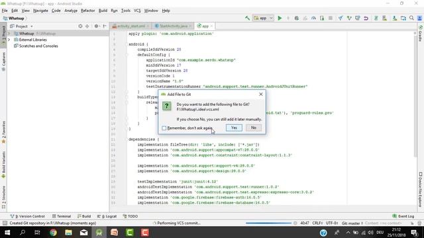Click Sync Project with Gradle Files icon
Screen dimensions: 424x238
pos(376,18)
